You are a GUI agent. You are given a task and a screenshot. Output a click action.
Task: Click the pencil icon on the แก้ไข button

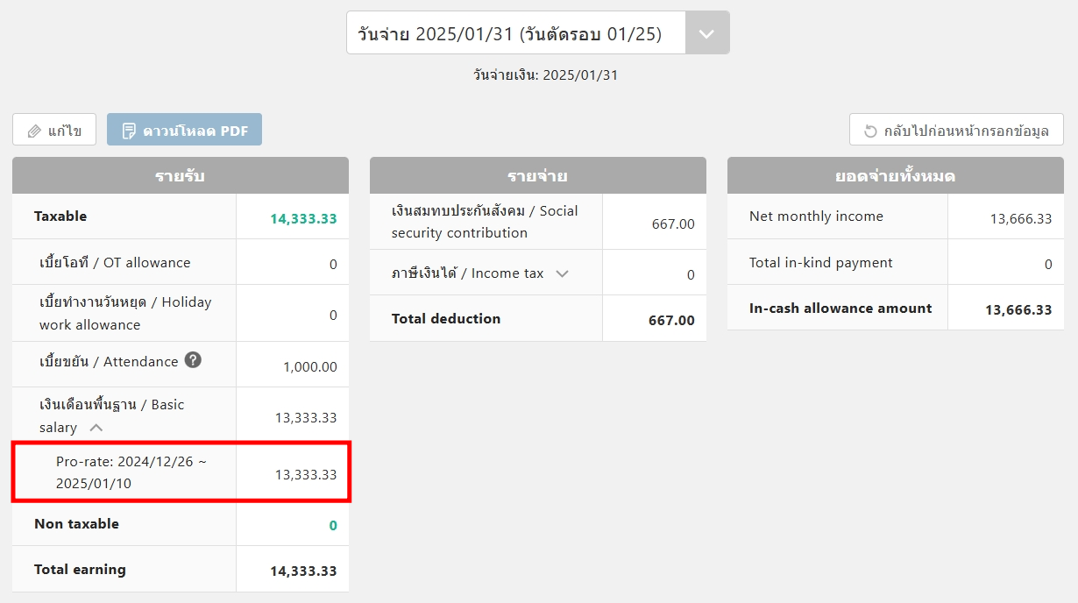(34, 131)
